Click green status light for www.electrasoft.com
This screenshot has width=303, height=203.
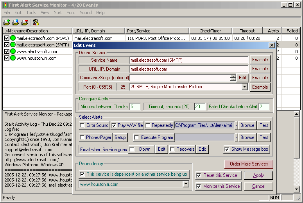tap(13, 52)
